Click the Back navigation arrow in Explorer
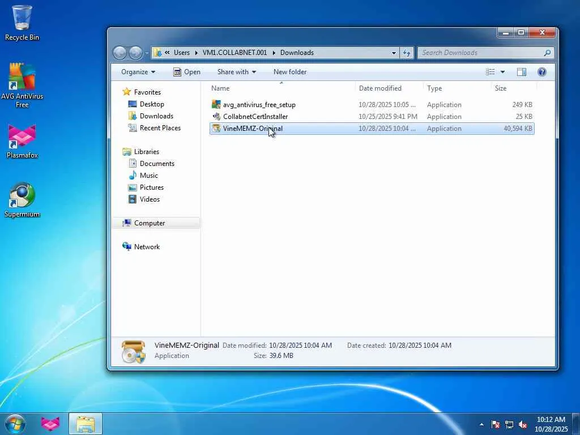580x435 pixels. 120,53
